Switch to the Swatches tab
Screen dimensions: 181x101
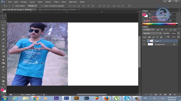(154, 11)
